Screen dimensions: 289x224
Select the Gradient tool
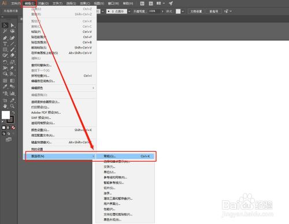pyautogui.click(x=12, y=80)
